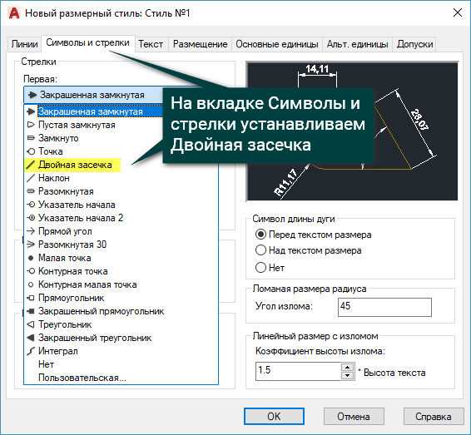471x435 pixels.
Task: Click the Разомкнутая 30 arrow icon
Action: coord(31,245)
